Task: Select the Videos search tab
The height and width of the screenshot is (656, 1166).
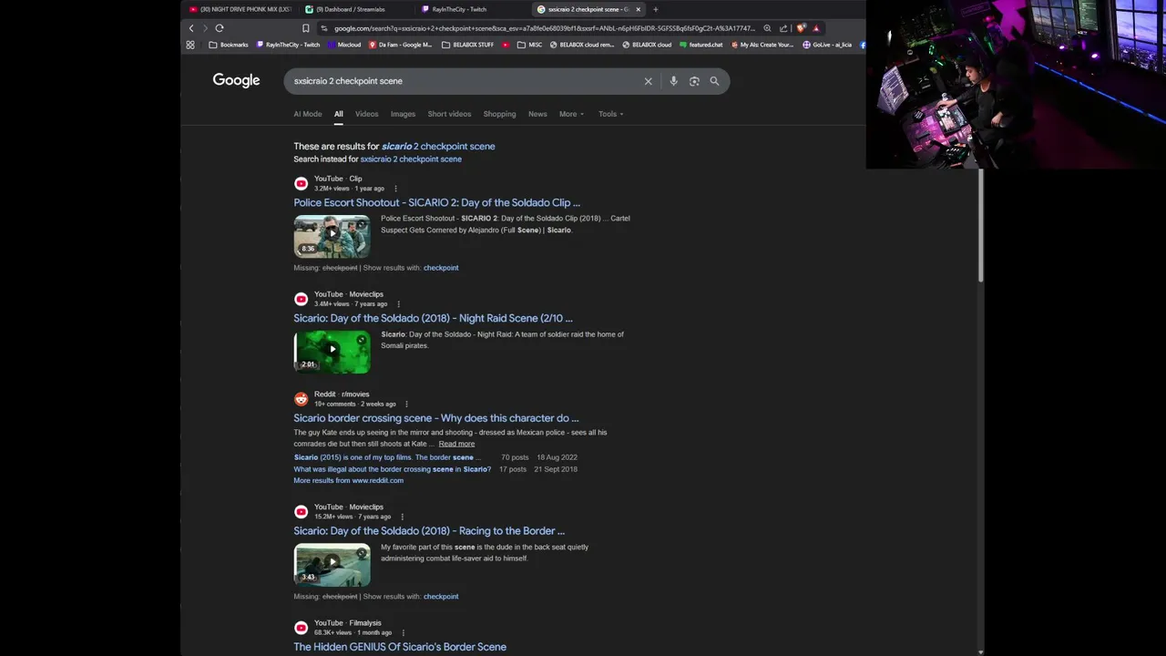Action: 367,114
